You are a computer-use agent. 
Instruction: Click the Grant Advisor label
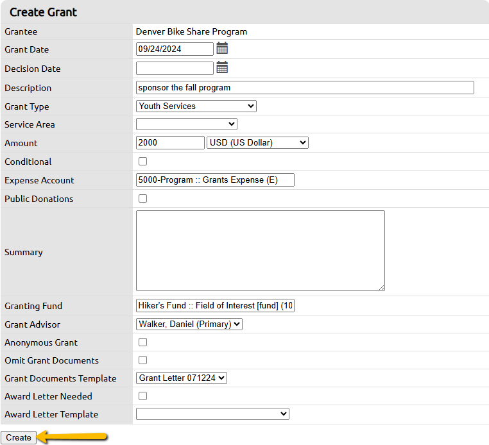coord(33,324)
